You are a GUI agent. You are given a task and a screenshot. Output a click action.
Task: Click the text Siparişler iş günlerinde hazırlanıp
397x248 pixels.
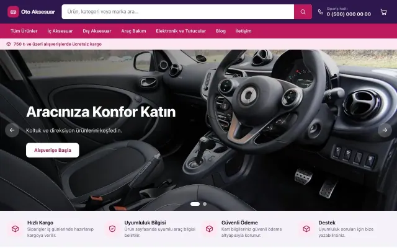tap(61, 229)
